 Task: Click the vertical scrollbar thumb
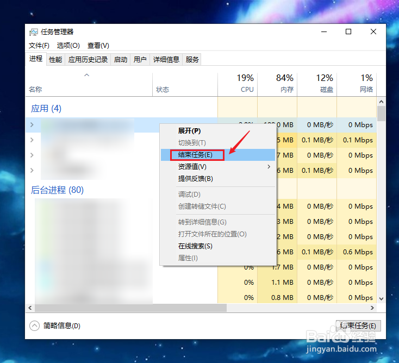pyautogui.click(x=381, y=114)
